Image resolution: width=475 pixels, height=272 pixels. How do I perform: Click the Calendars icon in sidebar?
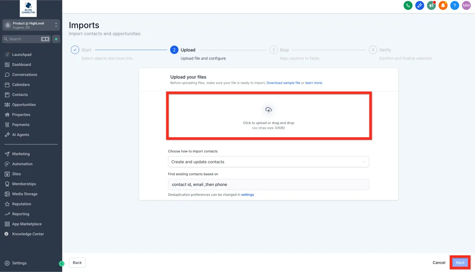click(x=7, y=84)
